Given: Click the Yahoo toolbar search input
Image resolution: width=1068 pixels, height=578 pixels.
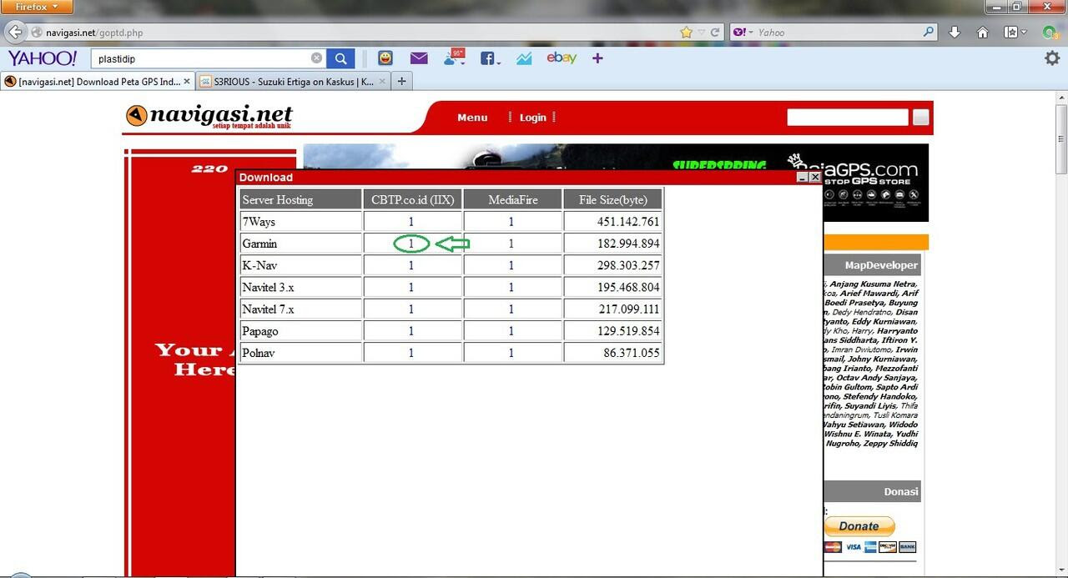Looking at the screenshot, I should pos(200,58).
